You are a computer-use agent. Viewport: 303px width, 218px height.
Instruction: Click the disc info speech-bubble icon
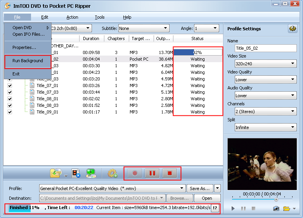(91, 173)
